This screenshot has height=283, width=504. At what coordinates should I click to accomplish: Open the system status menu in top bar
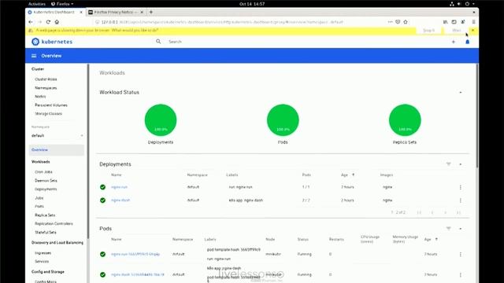(x=462, y=4)
